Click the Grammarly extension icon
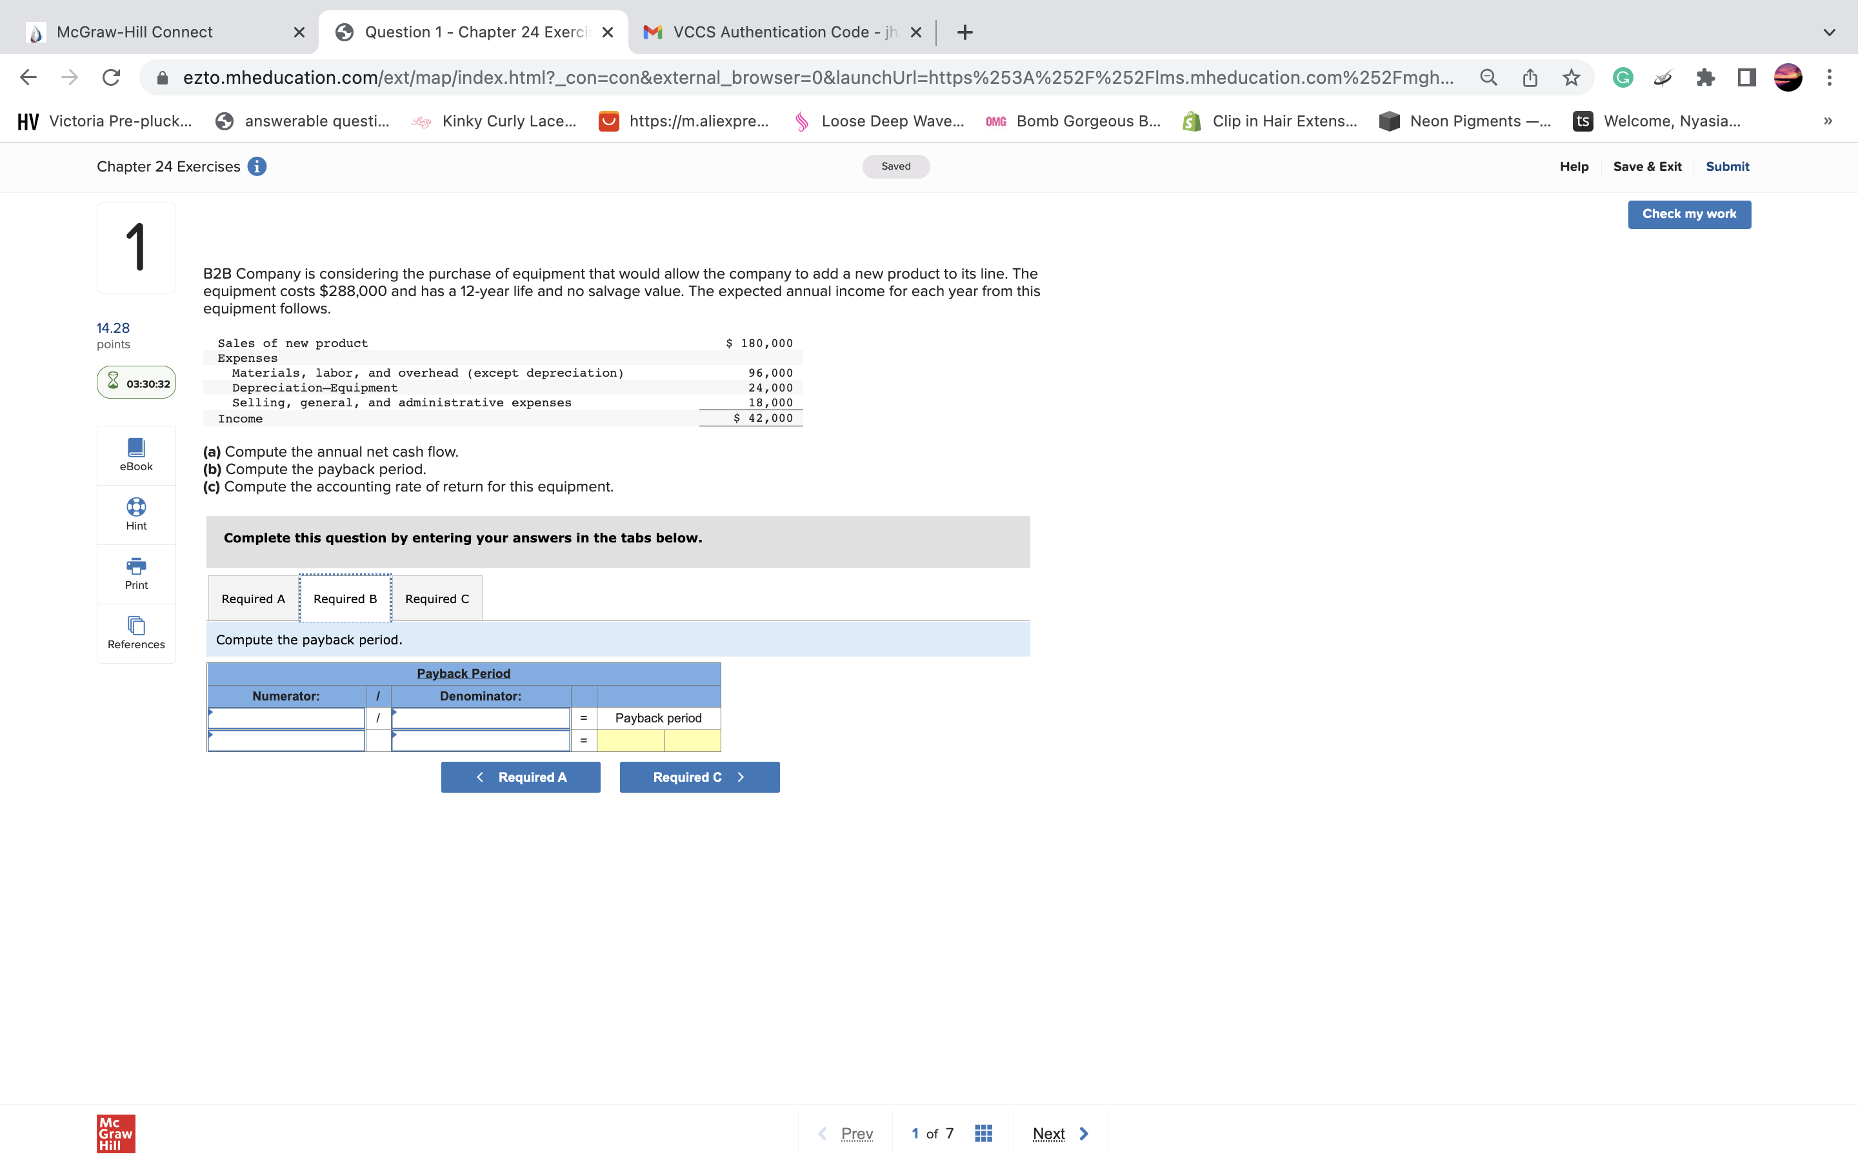The image size is (1858, 1161). pyautogui.click(x=1623, y=77)
